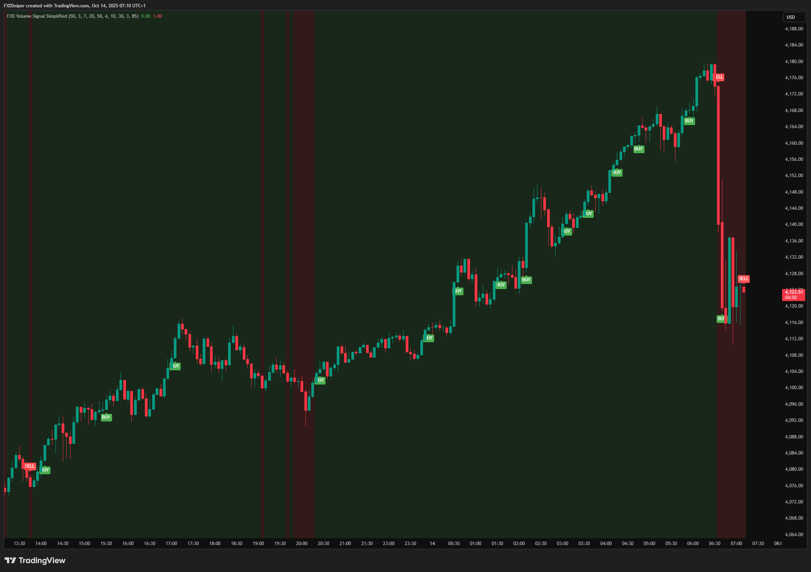This screenshot has height=572, width=811.
Task: Click the BUY marker at 17:00
Action: pos(175,366)
